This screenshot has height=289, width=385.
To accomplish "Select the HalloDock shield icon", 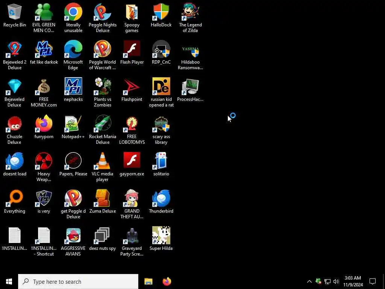I will pyautogui.click(x=161, y=12).
